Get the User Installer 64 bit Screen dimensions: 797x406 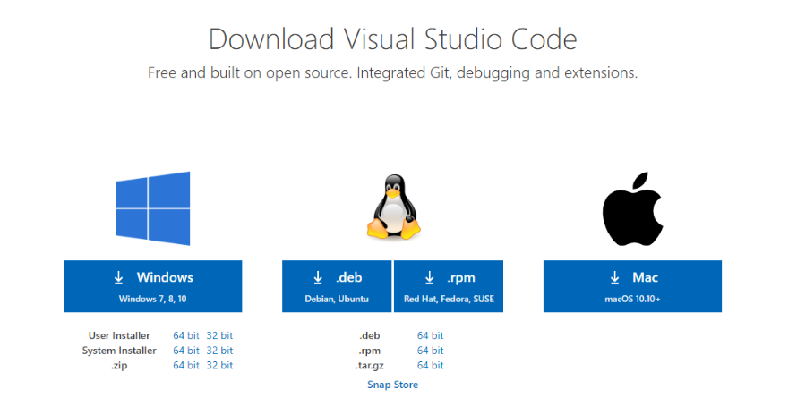[x=186, y=335]
